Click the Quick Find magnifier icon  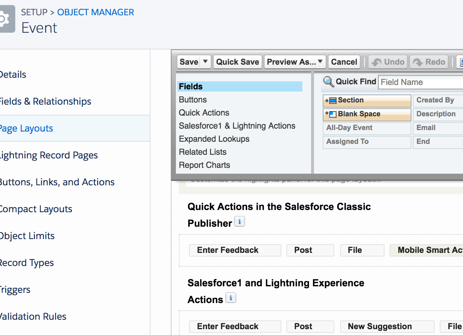(329, 82)
